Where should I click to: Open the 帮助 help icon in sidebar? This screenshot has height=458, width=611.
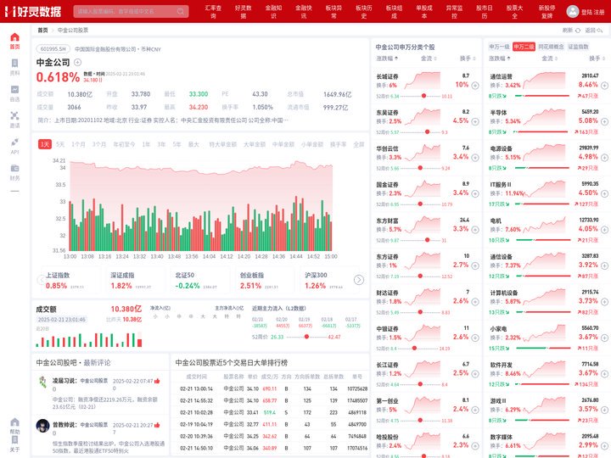[x=14, y=426]
